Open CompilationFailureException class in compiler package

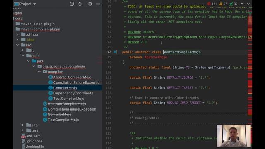point(77,82)
